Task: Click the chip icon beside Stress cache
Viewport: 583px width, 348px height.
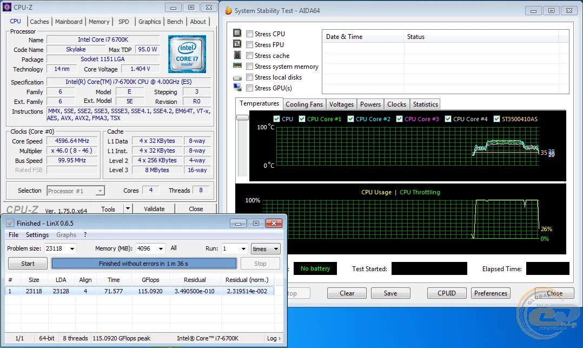Action: coord(237,55)
